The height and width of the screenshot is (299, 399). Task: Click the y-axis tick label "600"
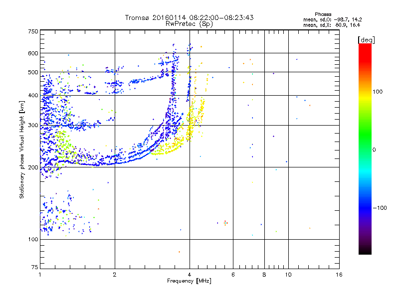[x=33, y=53]
